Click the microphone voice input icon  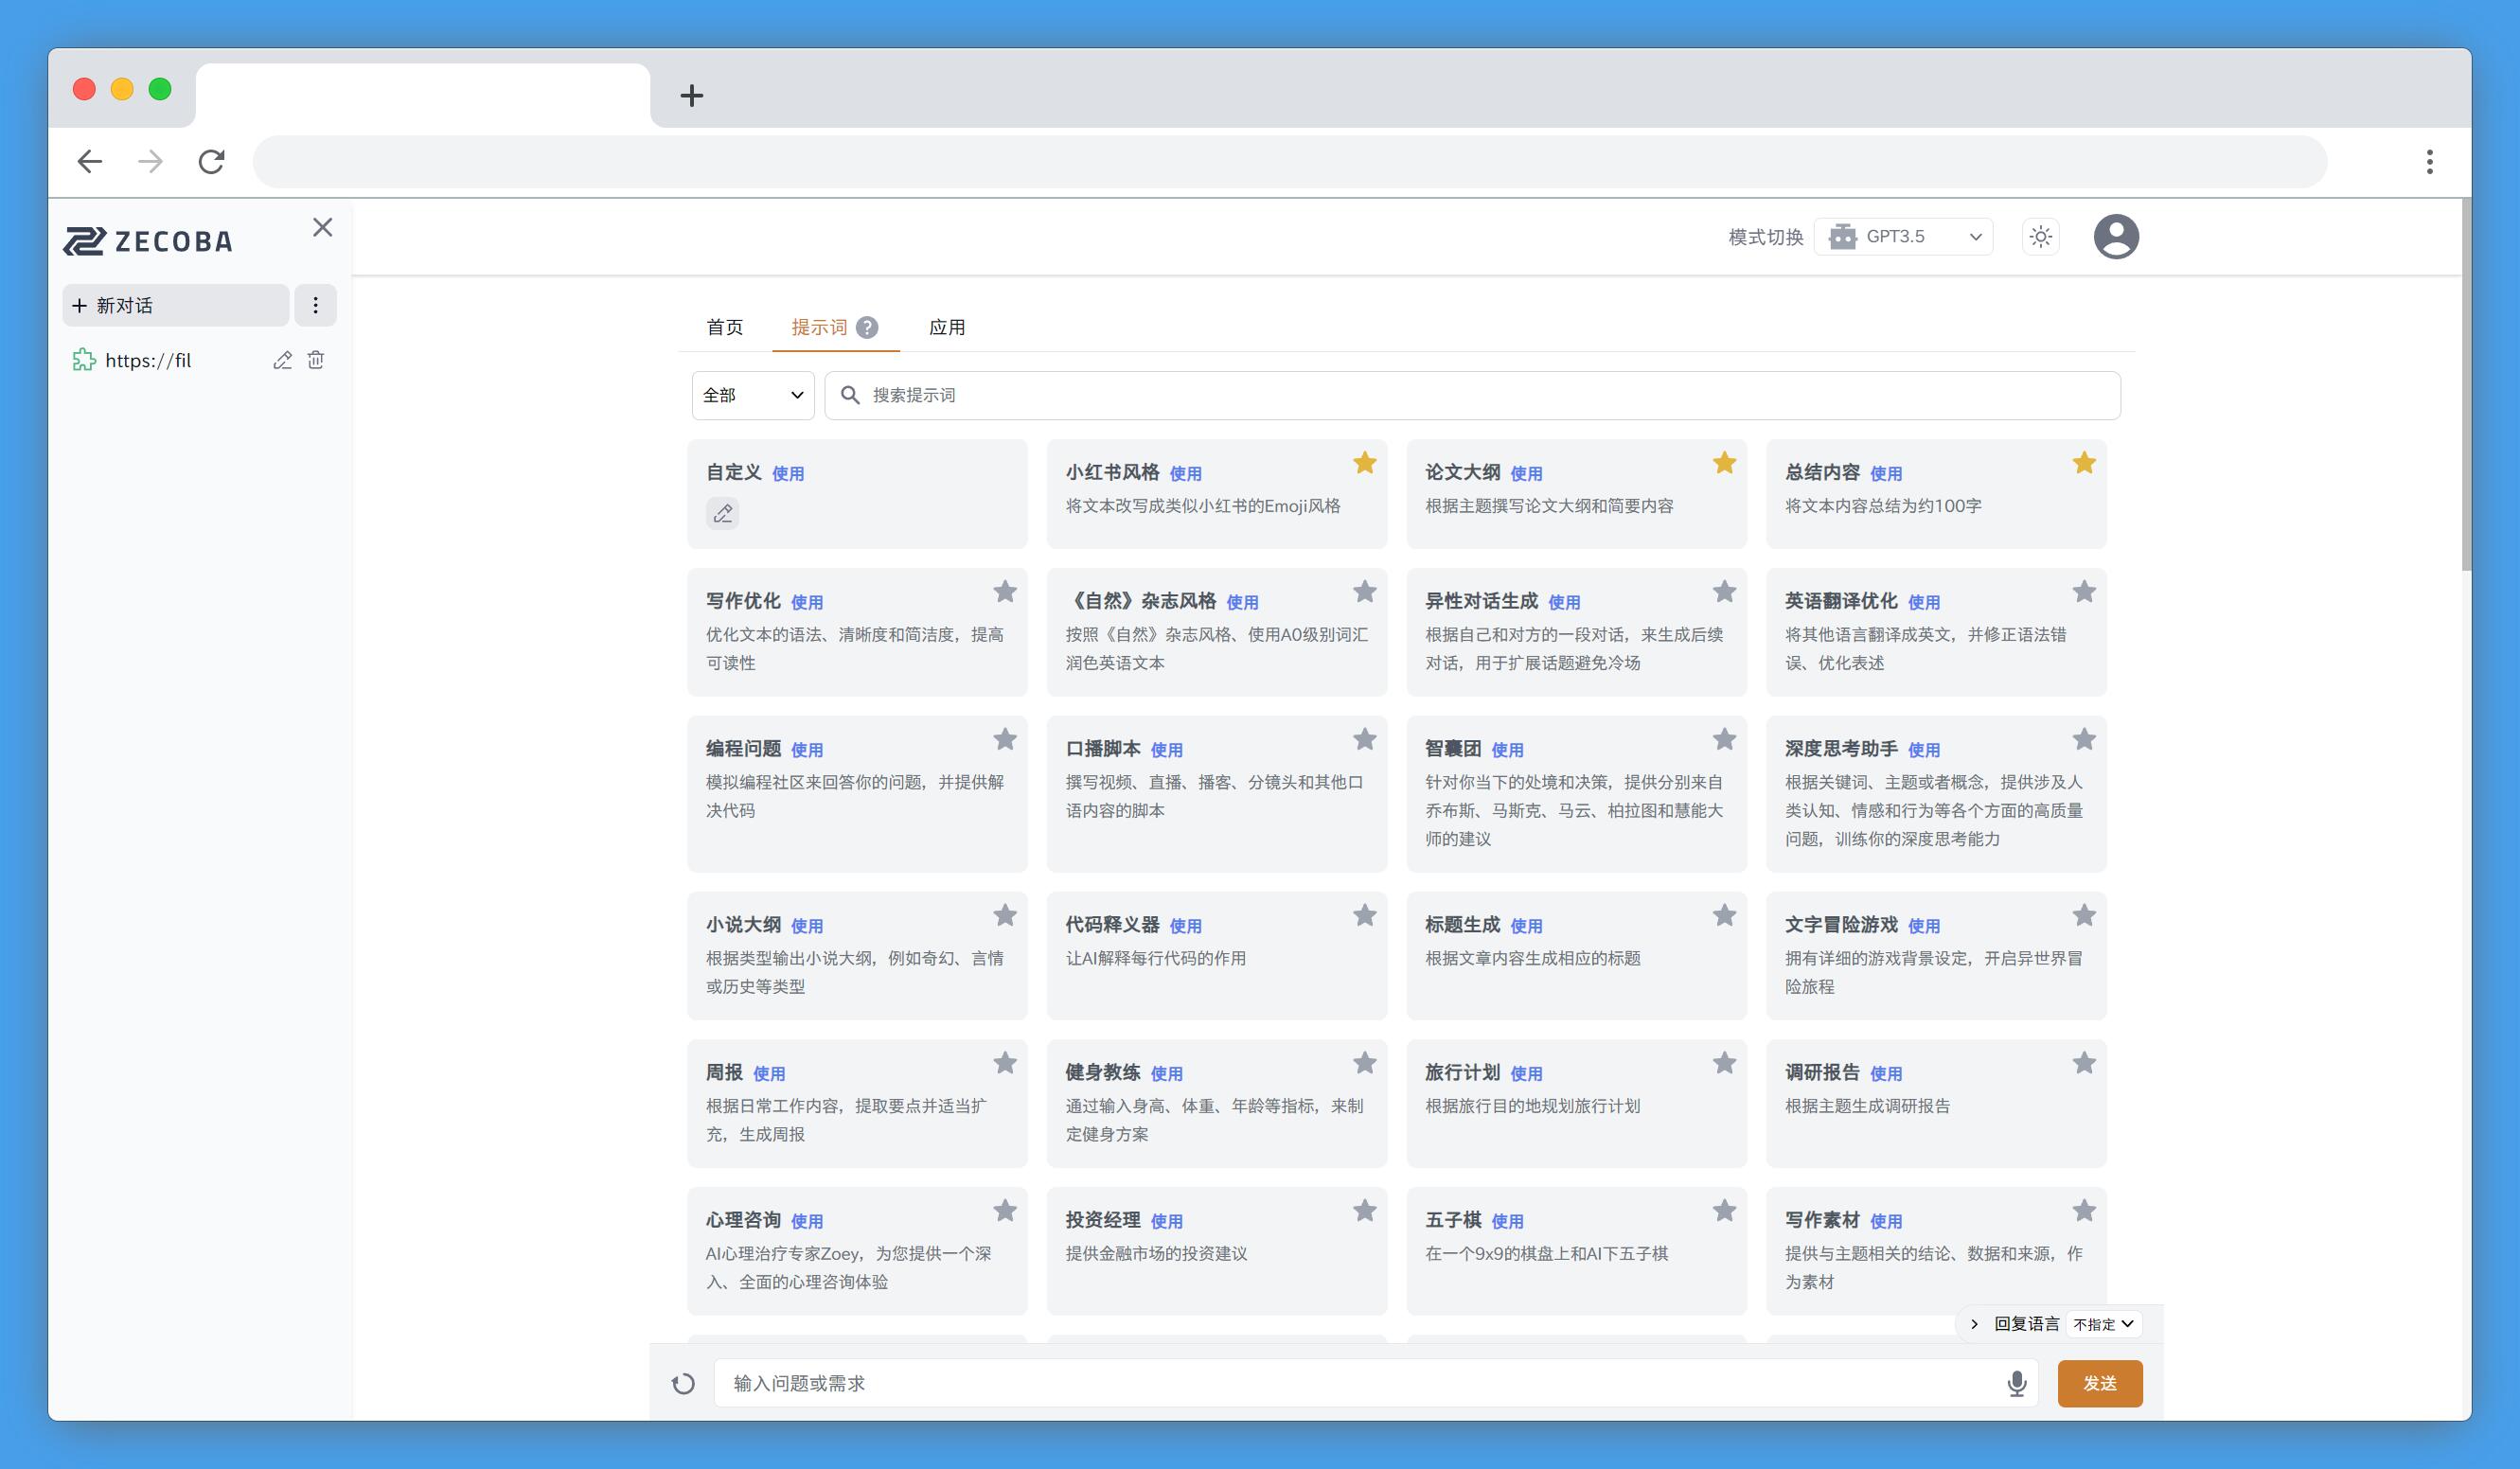coord(2016,1383)
